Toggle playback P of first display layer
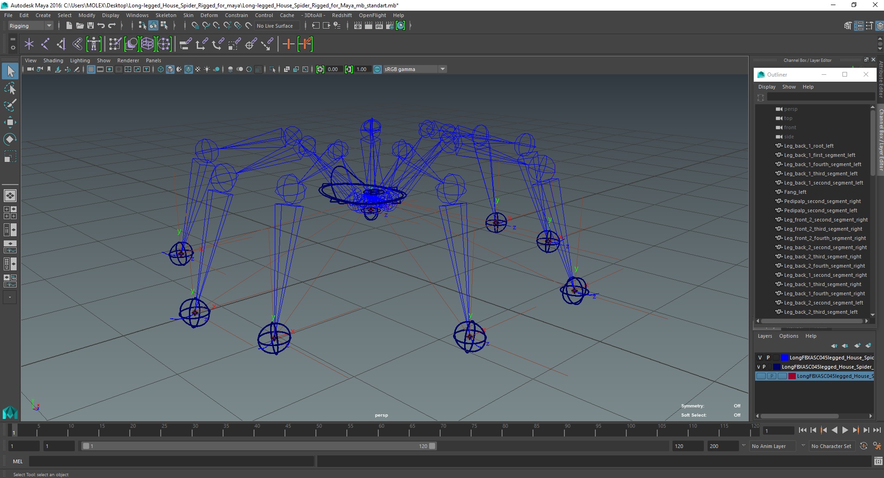This screenshot has width=884, height=478. [768, 358]
